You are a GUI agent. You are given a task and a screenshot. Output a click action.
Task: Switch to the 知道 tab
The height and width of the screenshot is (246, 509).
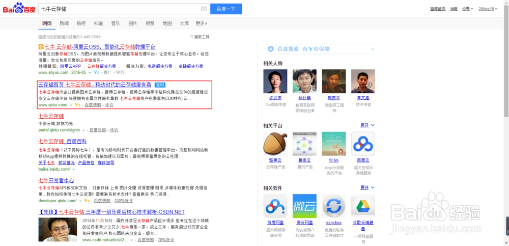click(x=98, y=23)
